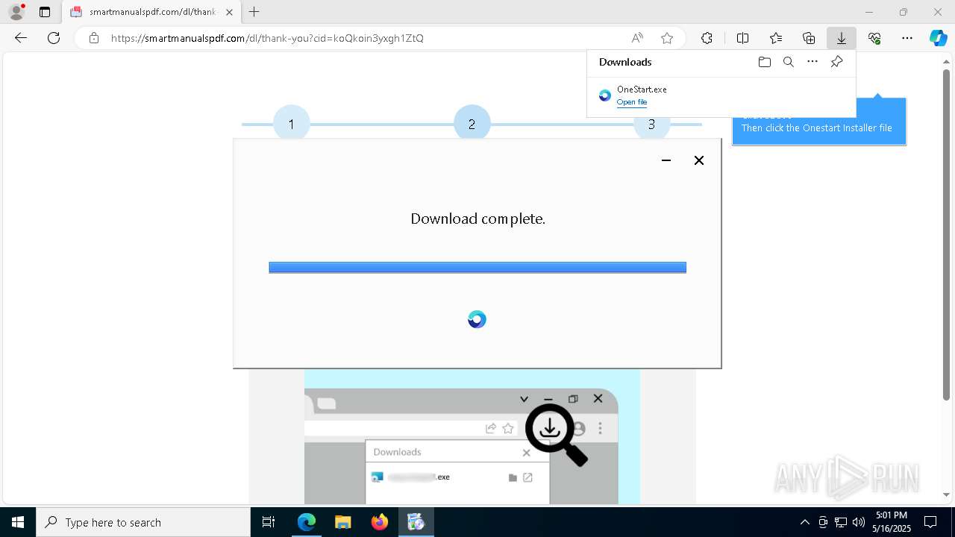Pin the Downloads panel
The height and width of the screenshot is (537, 955).
[x=836, y=62]
